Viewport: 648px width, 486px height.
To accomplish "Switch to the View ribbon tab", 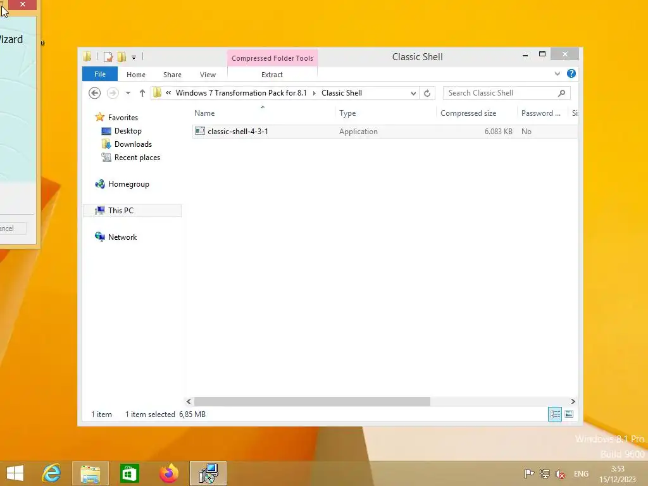I will tap(208, 75).
